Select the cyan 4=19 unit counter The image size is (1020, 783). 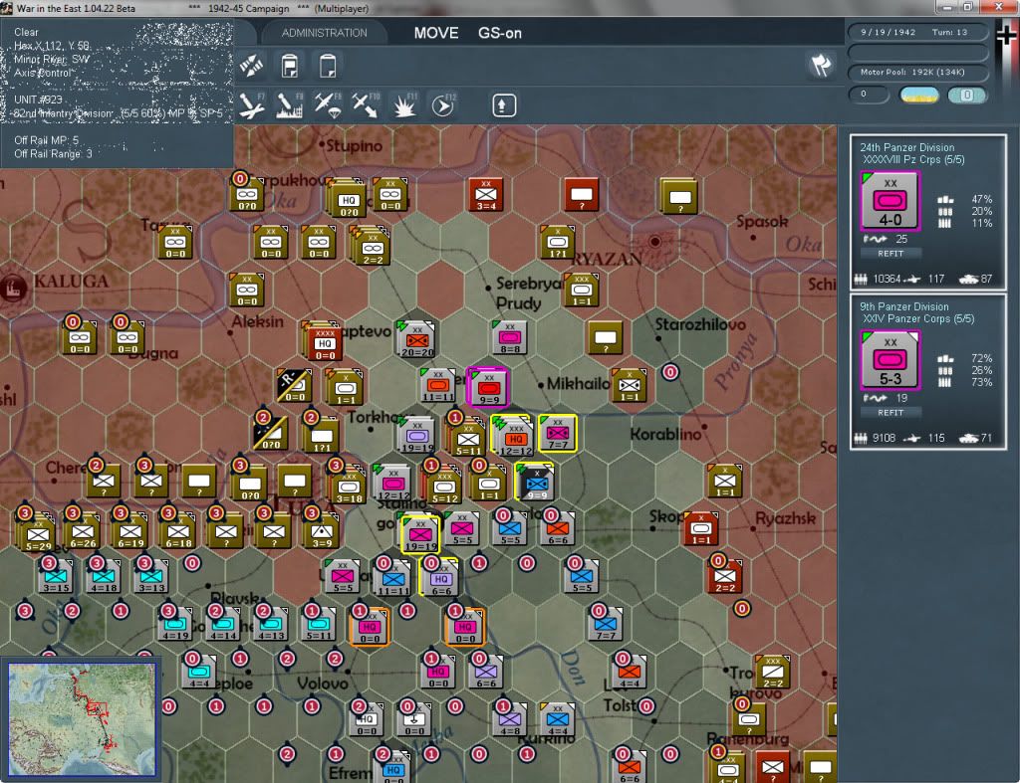click(x=175, y=623)
